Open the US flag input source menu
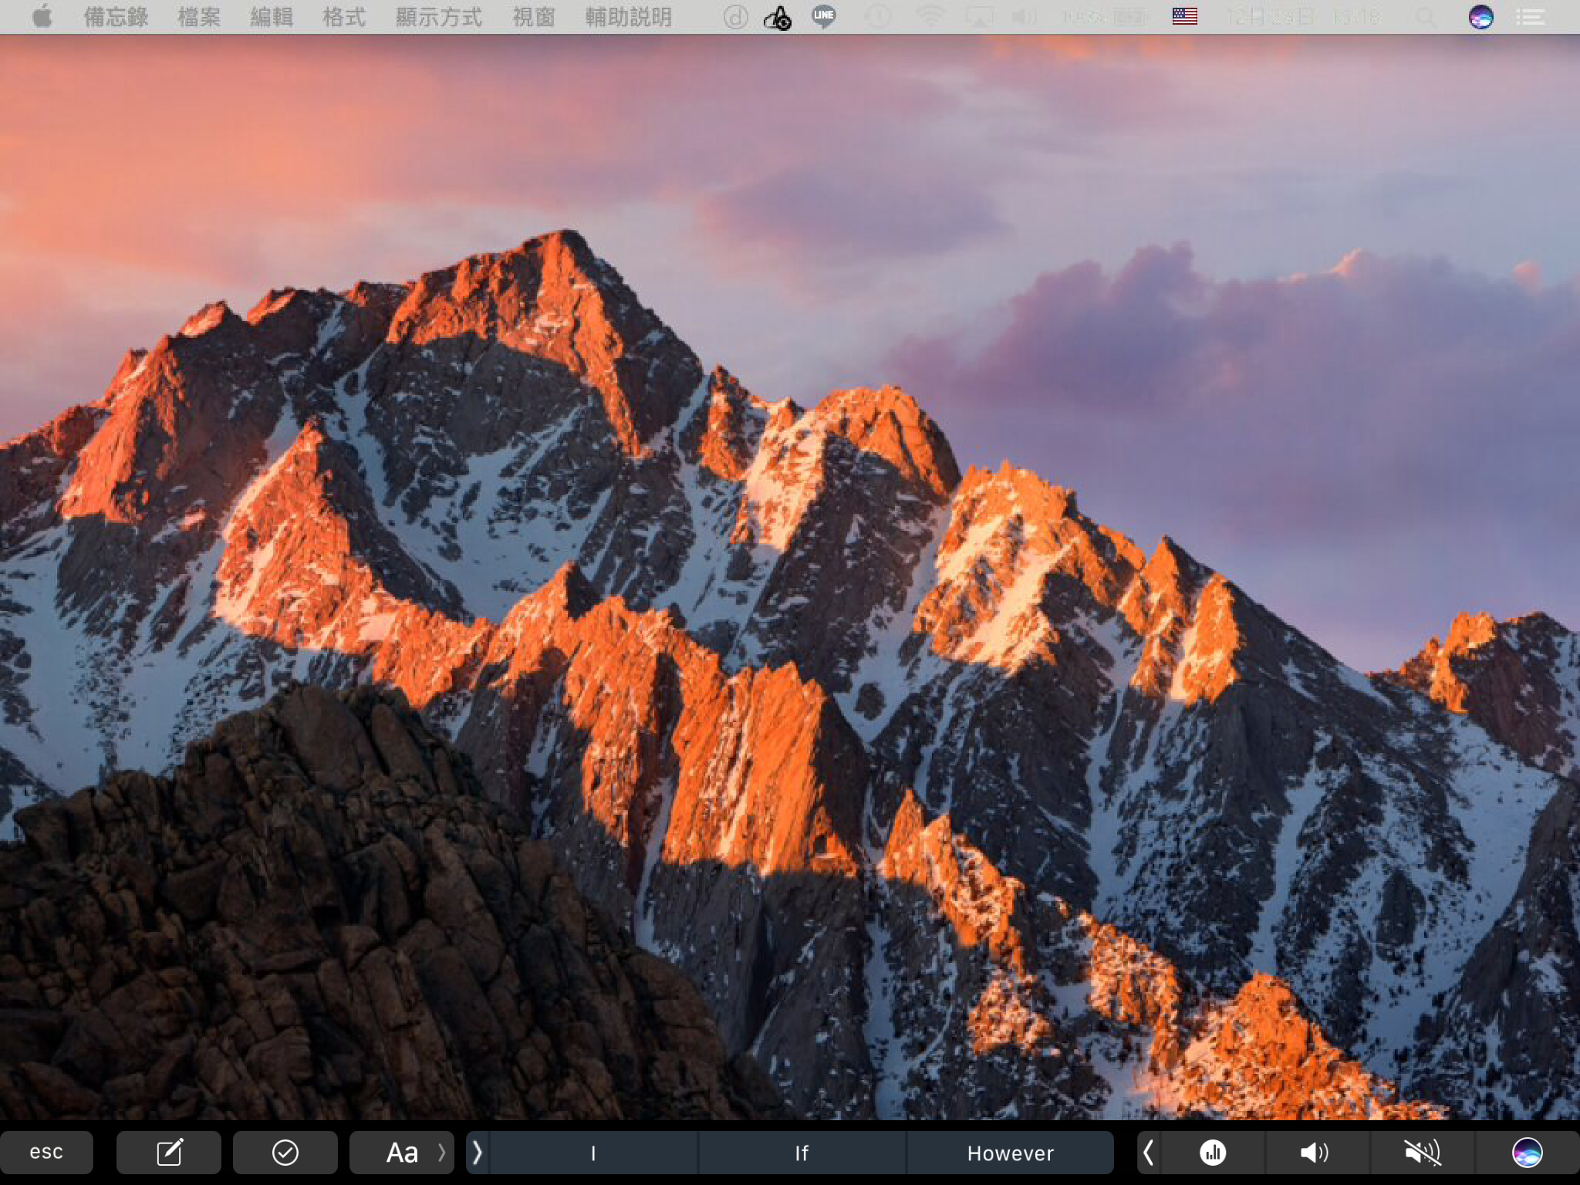This screenshot has height=1185, width=1580. pyautogui.click(x=1185, y=16)
